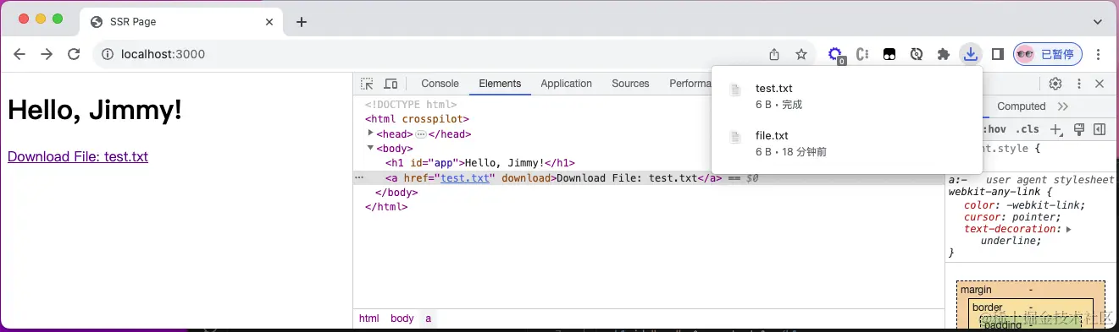Open the blue gear extension with 0 badge

(x=836, y=55)
